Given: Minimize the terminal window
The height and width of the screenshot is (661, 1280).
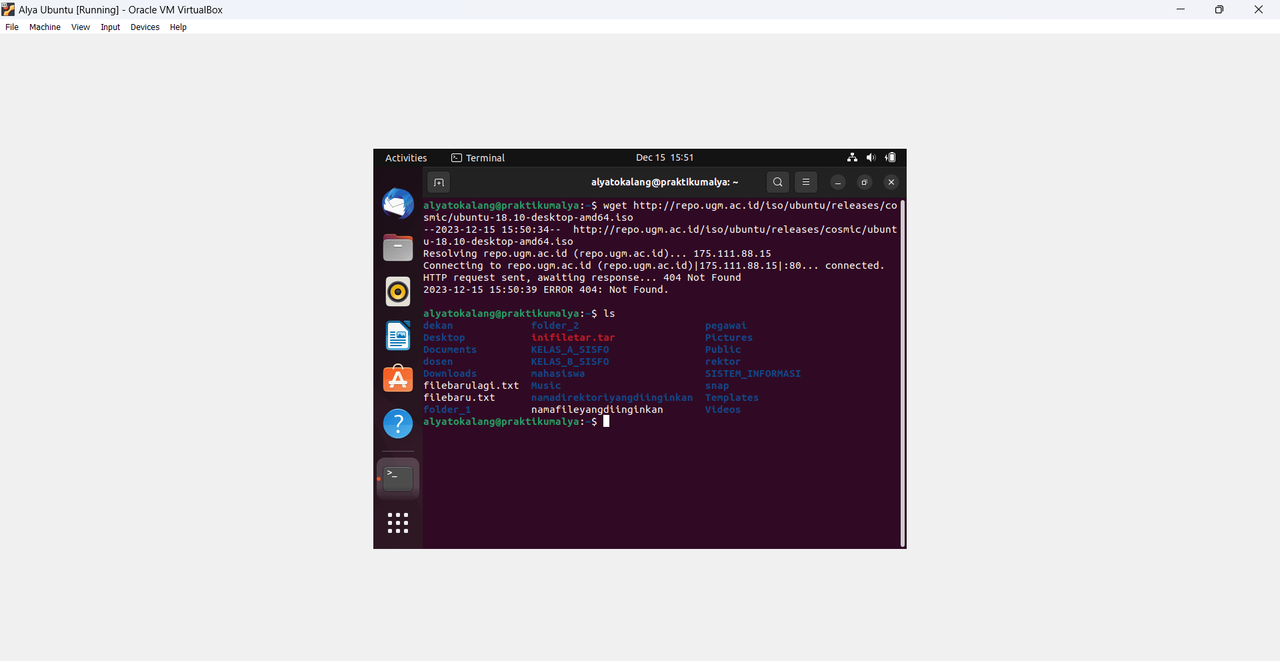Looking at the screenshot, I should pos(838,182).
